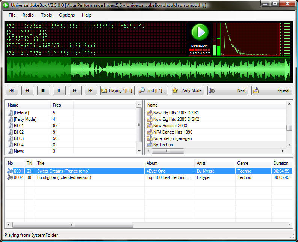Click the folder list horizontal scrollbar thumb
The image size is (298, 242).
pyautogui.click(x=168, y=151)
